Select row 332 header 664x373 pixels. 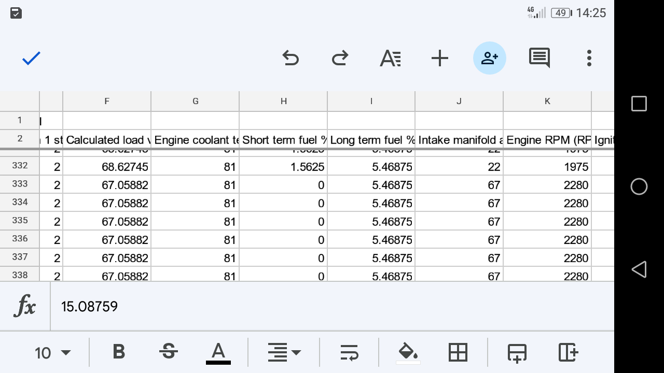20,166
